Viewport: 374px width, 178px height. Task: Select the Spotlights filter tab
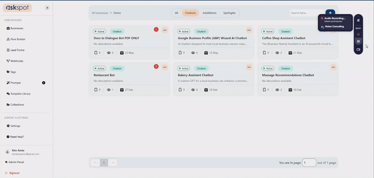[229, 13]
